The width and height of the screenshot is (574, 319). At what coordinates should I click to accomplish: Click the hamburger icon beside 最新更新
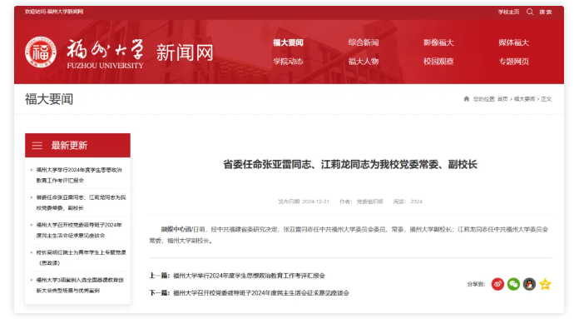[37, 145]
